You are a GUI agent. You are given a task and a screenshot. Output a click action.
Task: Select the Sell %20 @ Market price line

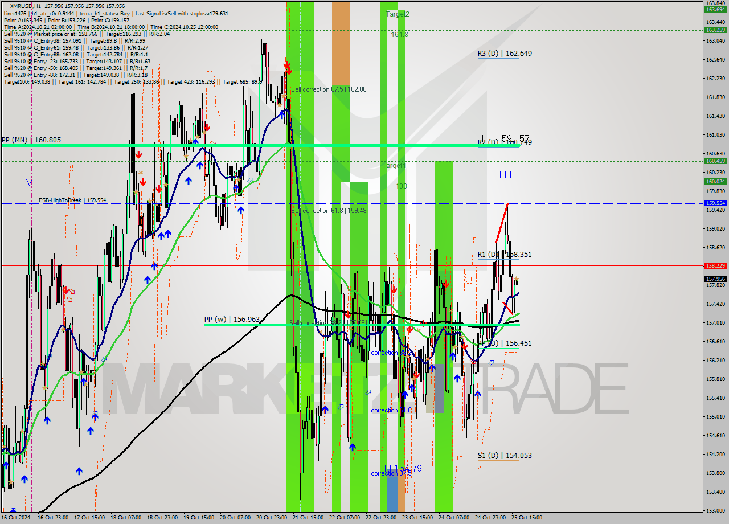tap(87, 34)
